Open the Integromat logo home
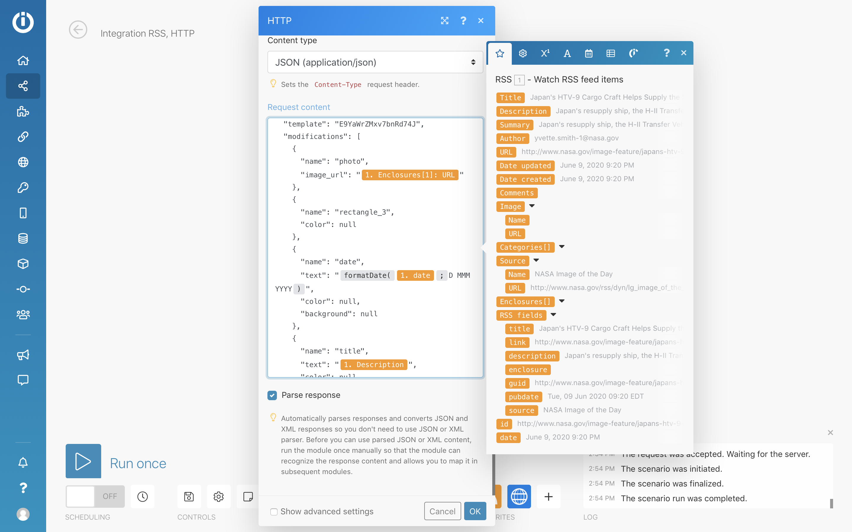This screenshot has width=852, height=532. [x=23, y=22]
